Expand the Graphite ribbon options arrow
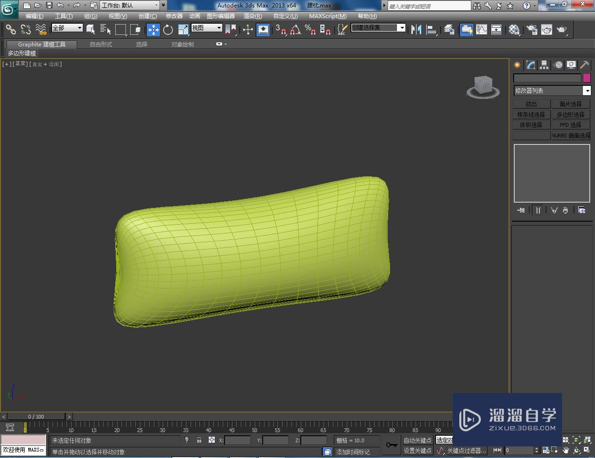Viewport: 595px width, 458px height. tap(221, 44)
